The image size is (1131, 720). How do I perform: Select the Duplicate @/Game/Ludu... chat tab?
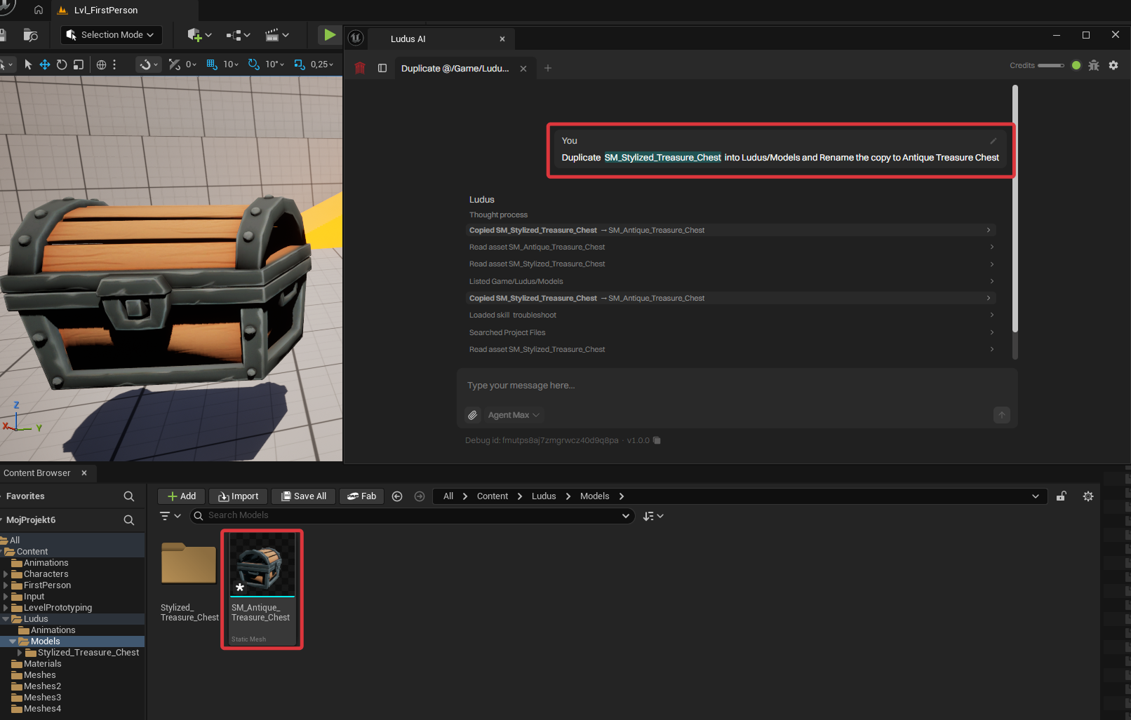pos(455,68)
